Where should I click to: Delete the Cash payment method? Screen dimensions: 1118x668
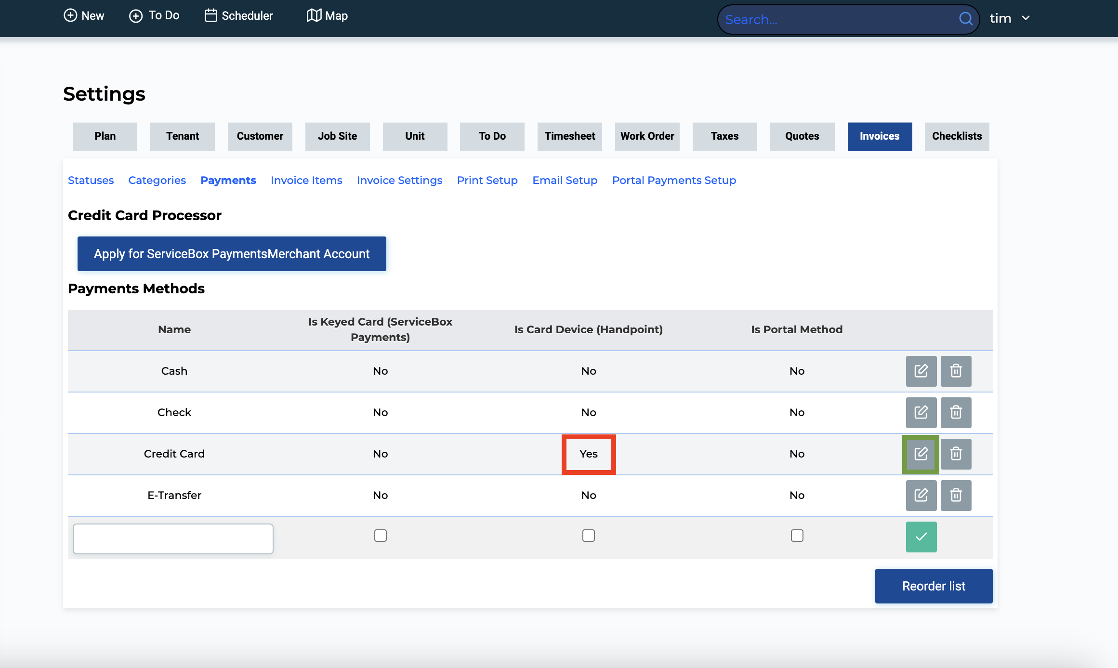956,371
